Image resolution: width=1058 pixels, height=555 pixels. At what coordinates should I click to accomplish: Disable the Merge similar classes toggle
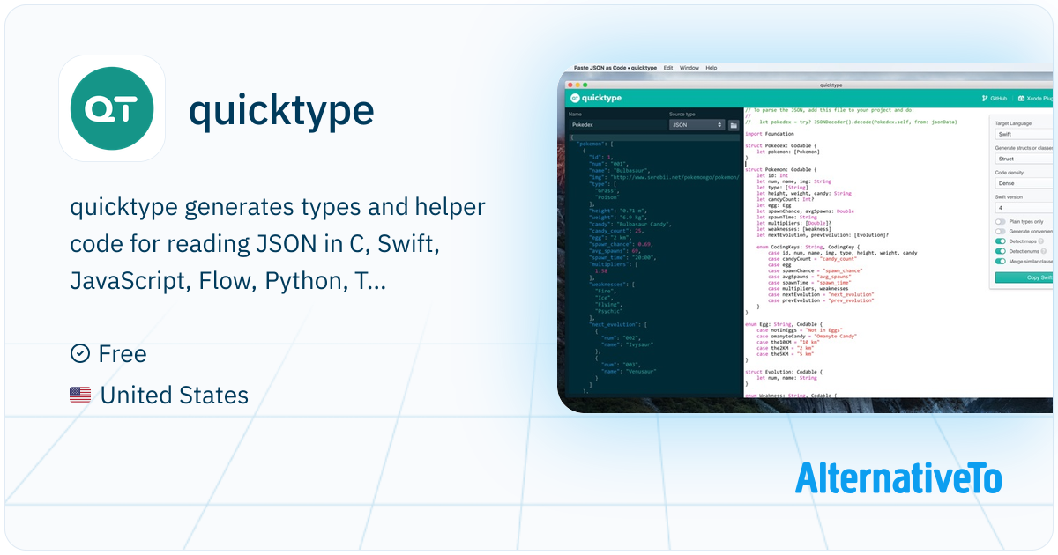[x=1000, y=261]
